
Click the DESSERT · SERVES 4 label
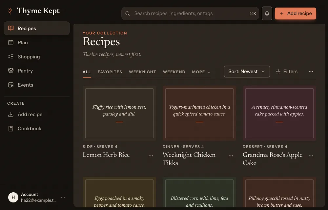point(265,147)
